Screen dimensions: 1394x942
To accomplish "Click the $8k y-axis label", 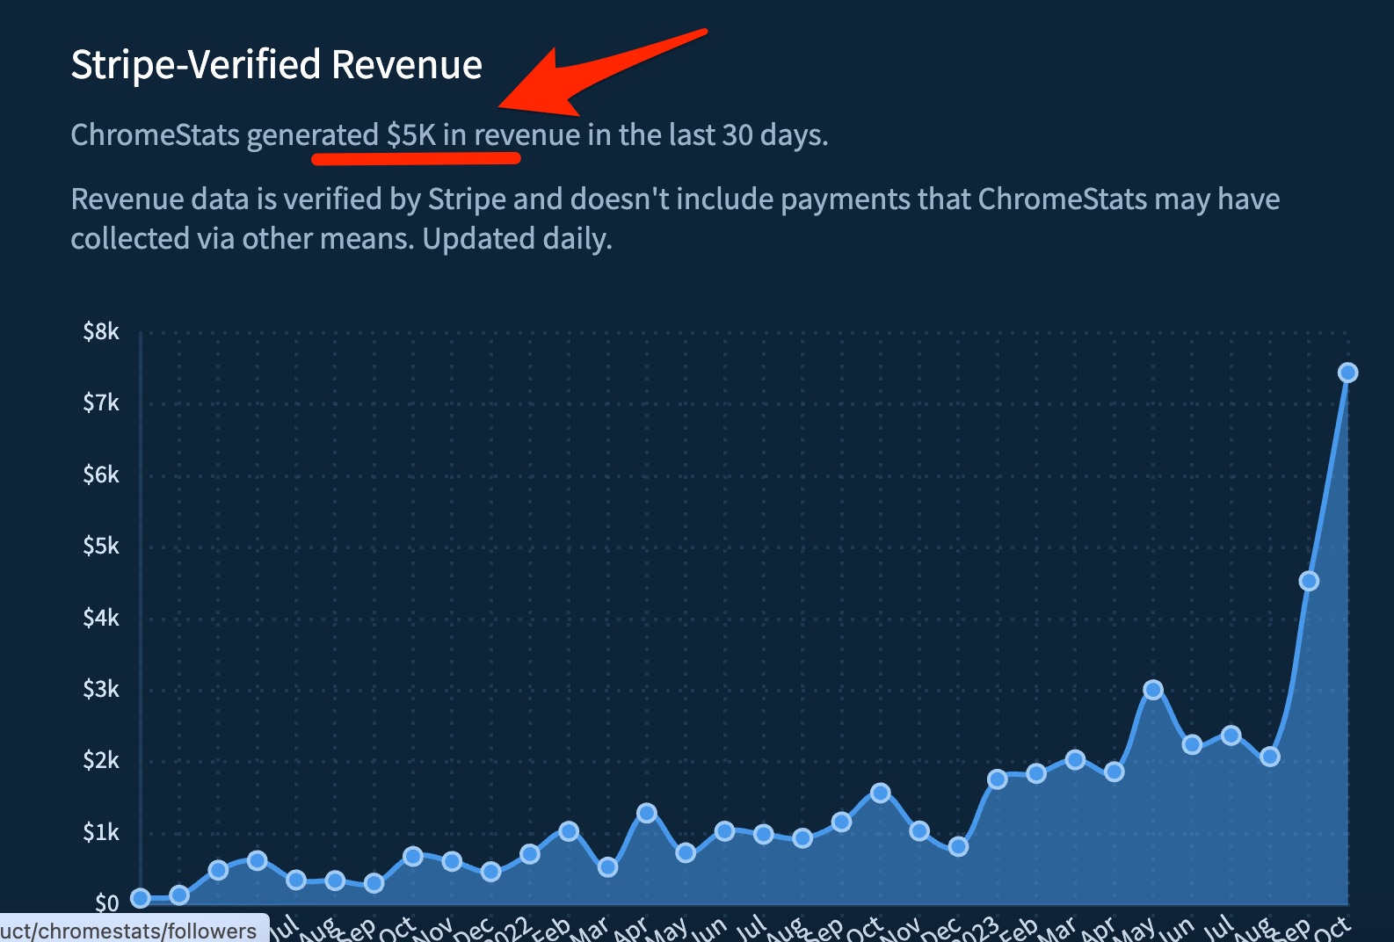I will 101,332.
